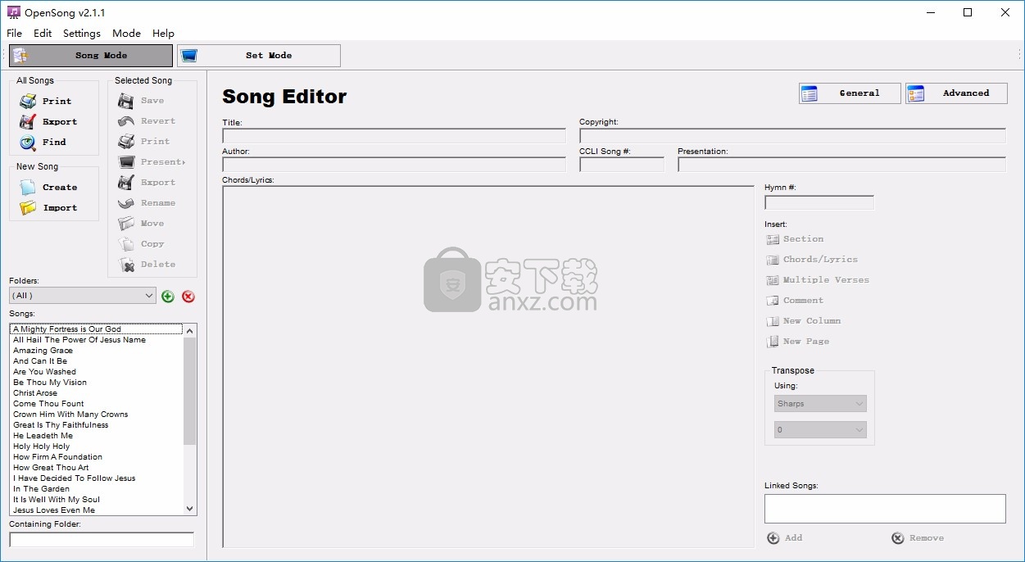Select song "All Hail The Power Of Jesus Name"
Image resolution: width=1025 pixels, height=562 pixels.
coord(96,340)
